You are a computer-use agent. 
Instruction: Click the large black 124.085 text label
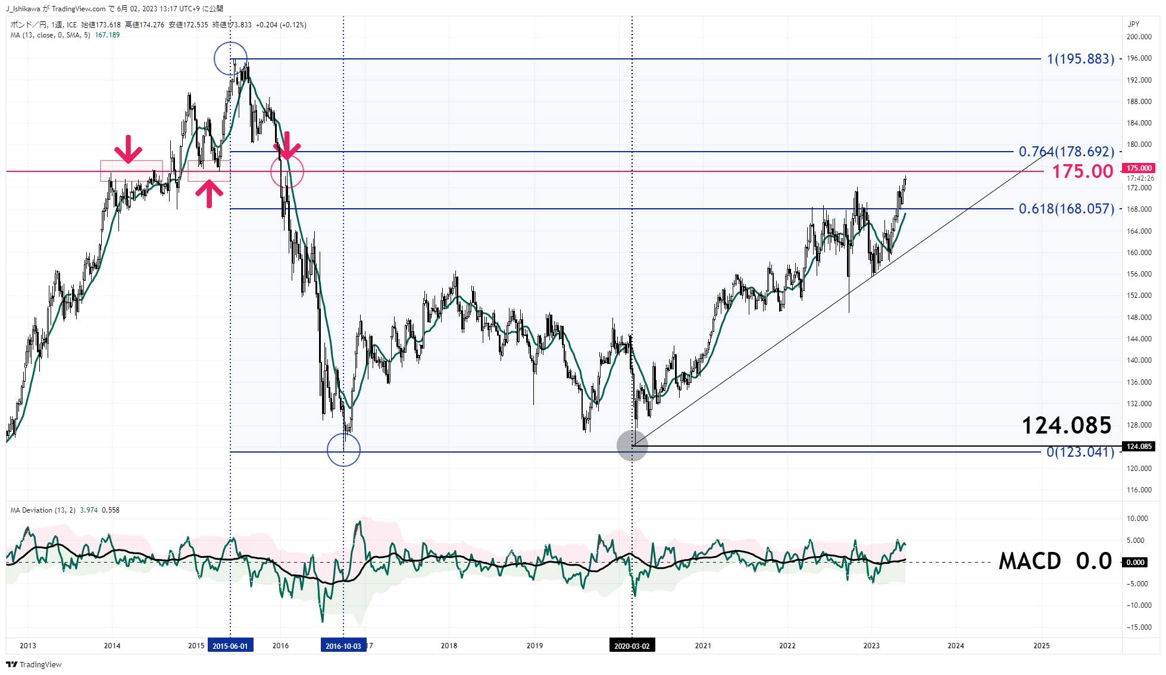(x=1067, y=425)
